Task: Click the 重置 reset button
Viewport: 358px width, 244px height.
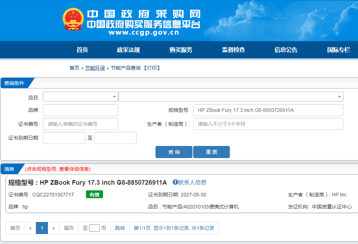Action: click(211, 152)
